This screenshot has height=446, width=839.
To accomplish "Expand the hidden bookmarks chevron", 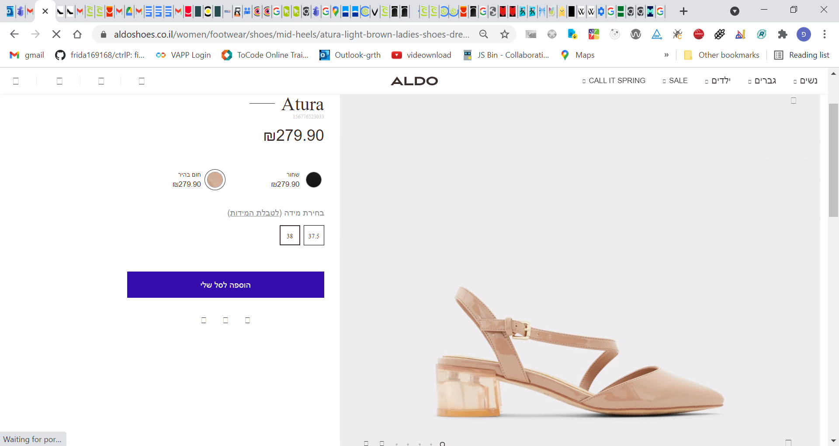I will tap(666, 55).
